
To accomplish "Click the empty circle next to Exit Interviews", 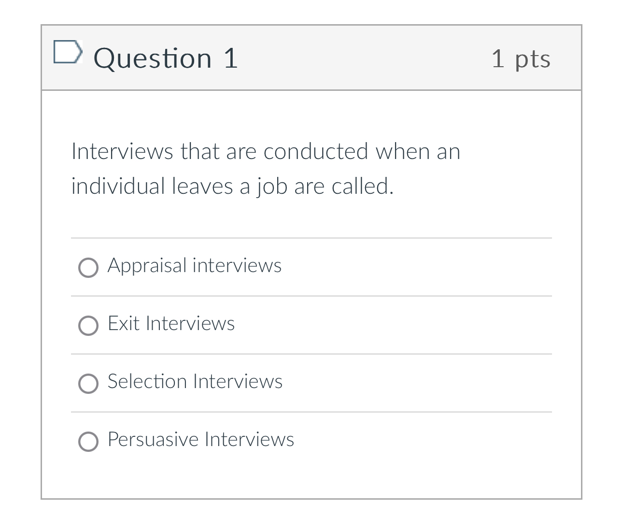I will 88,326.
